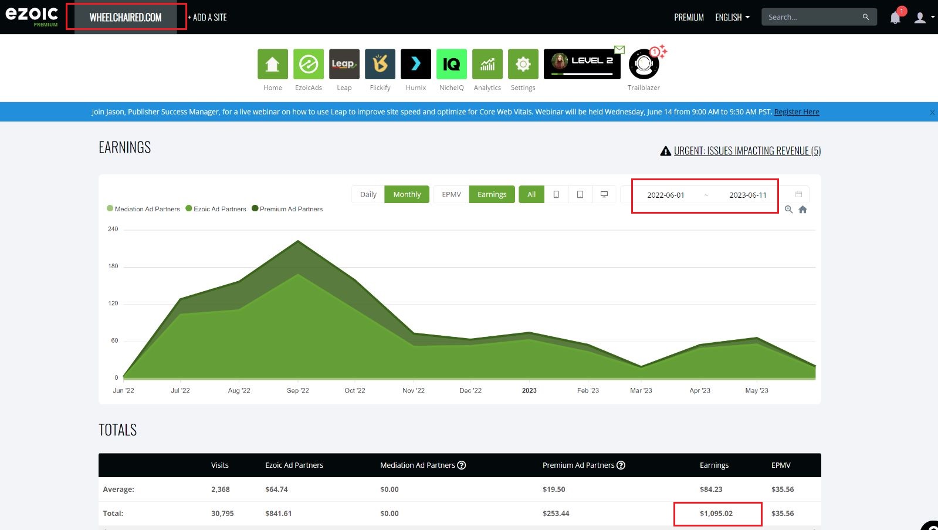Click the EPMV column header

click(781, 465)
